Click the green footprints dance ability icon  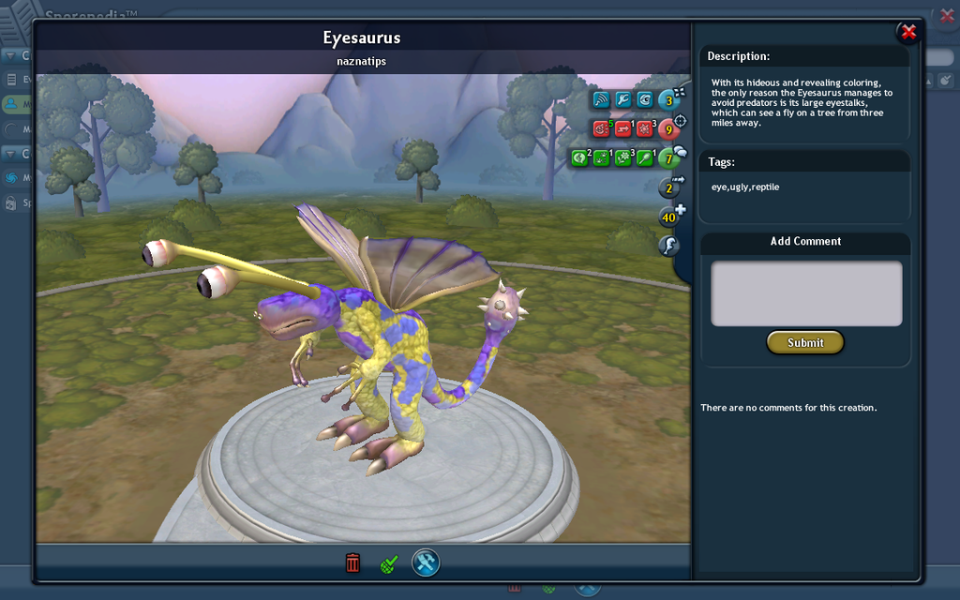pyautogui.click(x=601, y=157)
